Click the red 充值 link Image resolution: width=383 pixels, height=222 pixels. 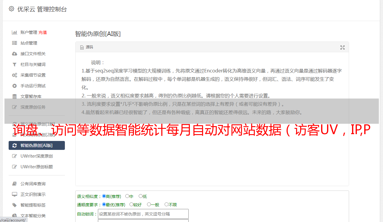tap(43, 32)
